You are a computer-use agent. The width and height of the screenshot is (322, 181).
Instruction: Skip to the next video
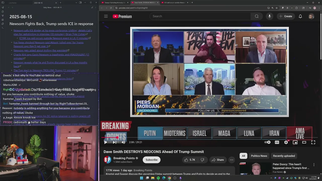[x=114, y=142]
